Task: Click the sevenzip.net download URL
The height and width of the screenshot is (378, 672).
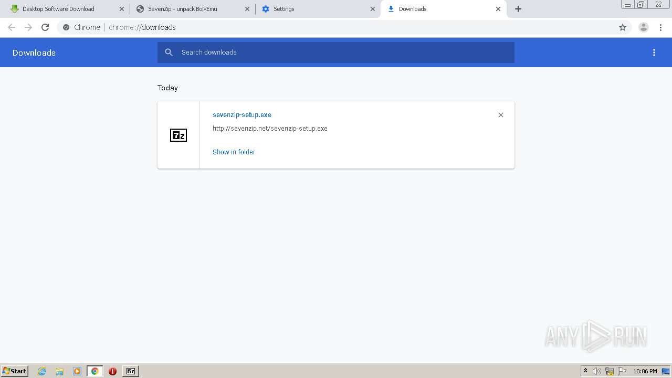Action: 270,129
